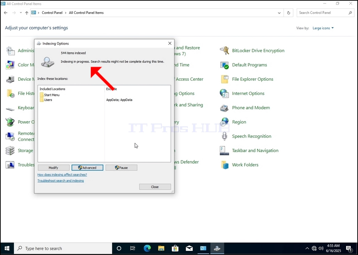
Task: Open the Device Manager icon
Action: (10, 79)
